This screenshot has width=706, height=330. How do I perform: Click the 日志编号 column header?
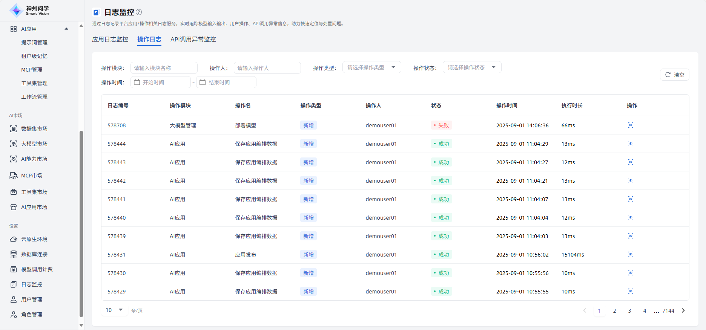tap(118, 105)
